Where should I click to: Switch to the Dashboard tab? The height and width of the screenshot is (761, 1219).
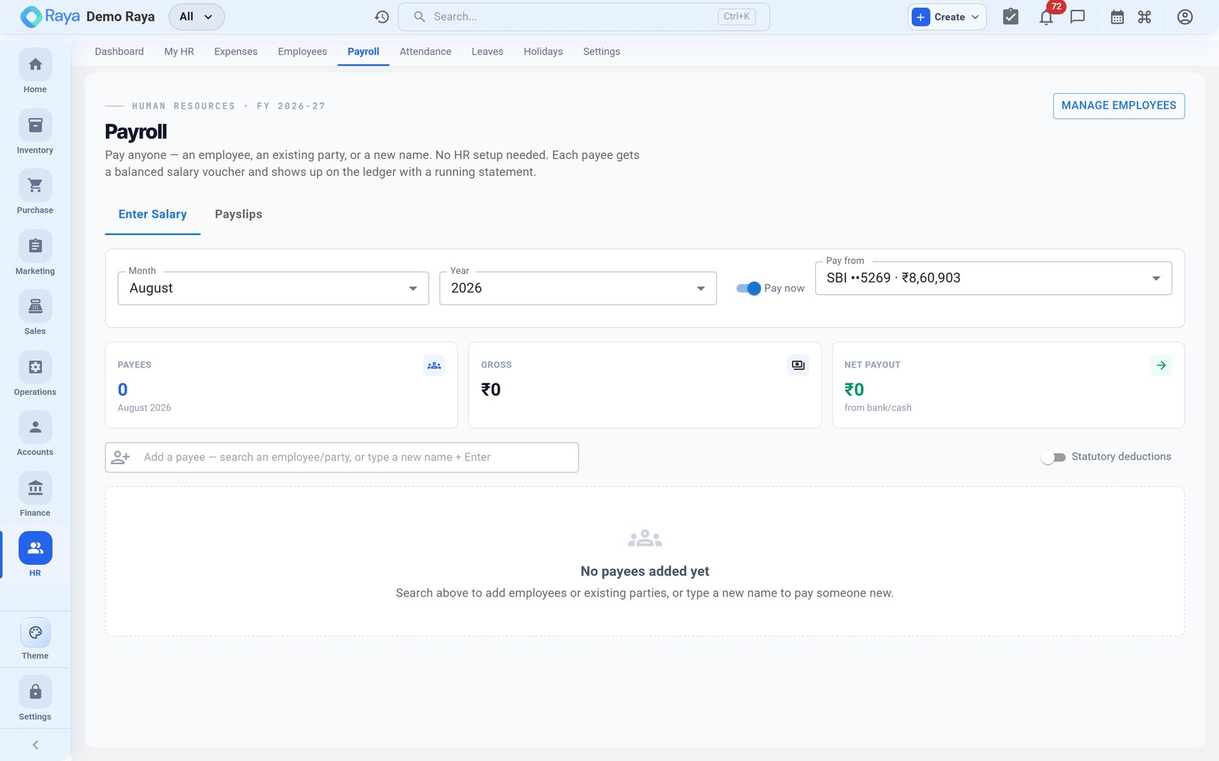119,52
